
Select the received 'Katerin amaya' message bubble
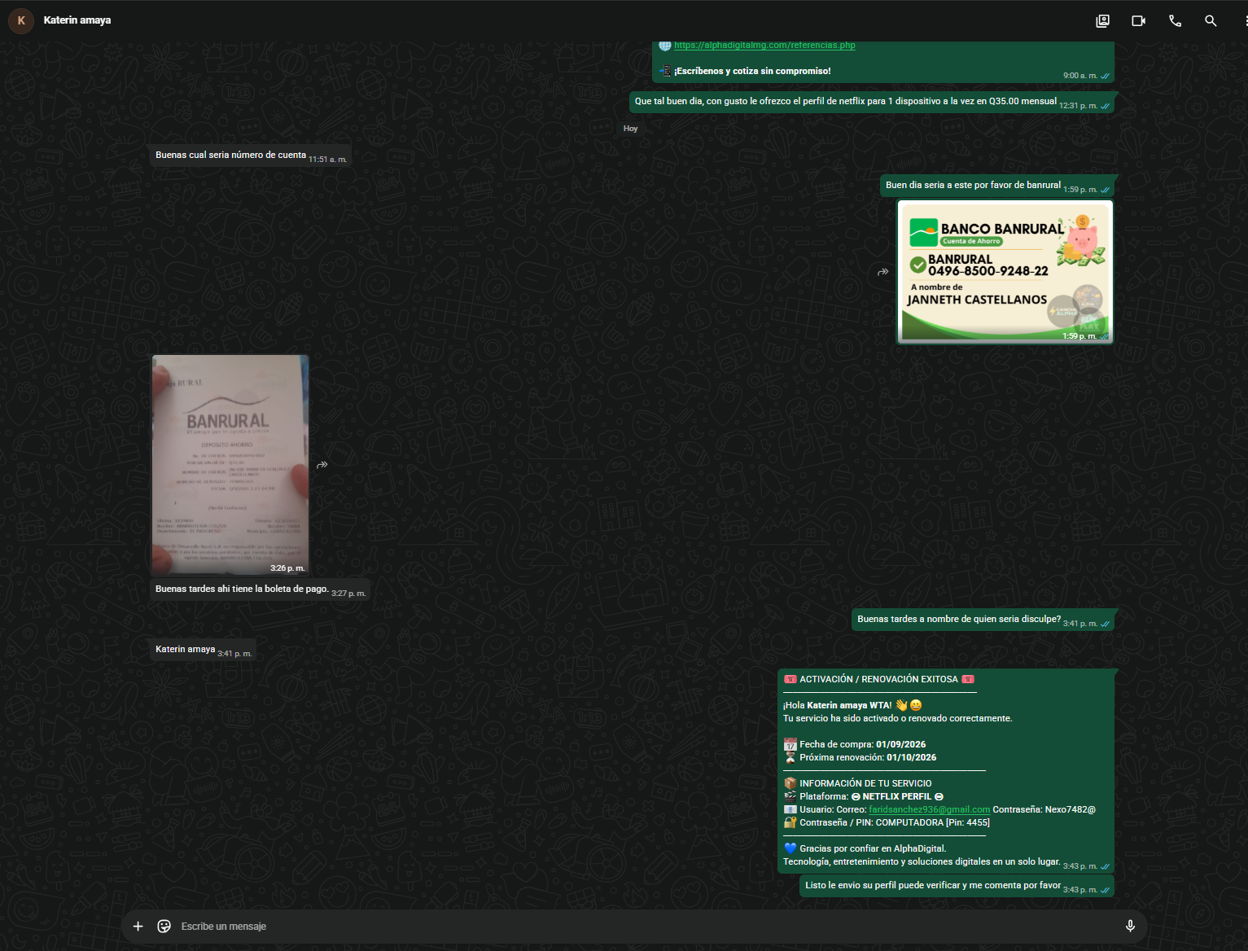[204, 650]
